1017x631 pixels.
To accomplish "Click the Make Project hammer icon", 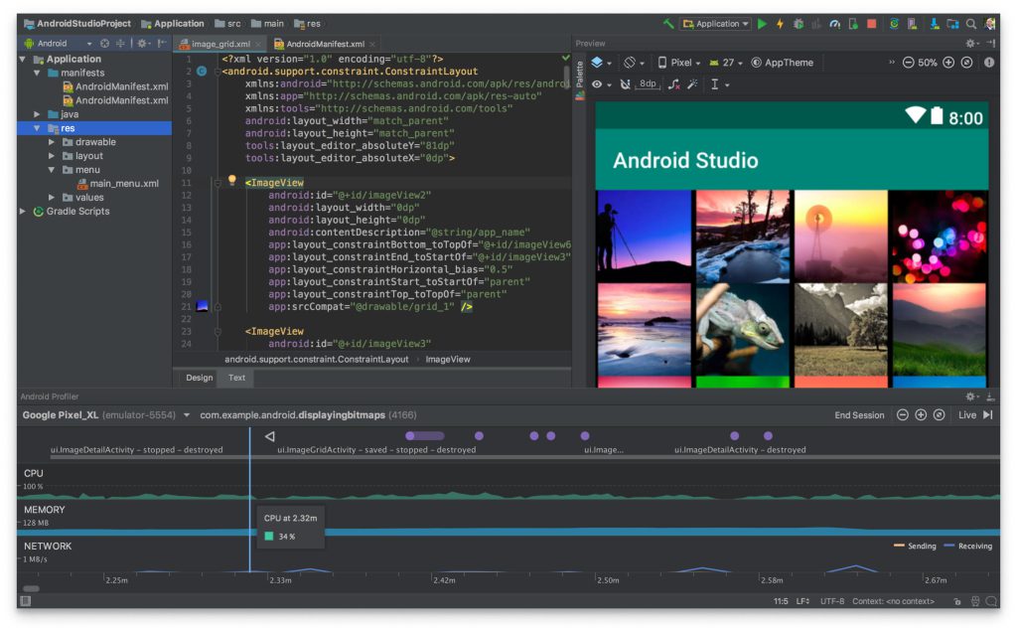I will coord(668,24).
